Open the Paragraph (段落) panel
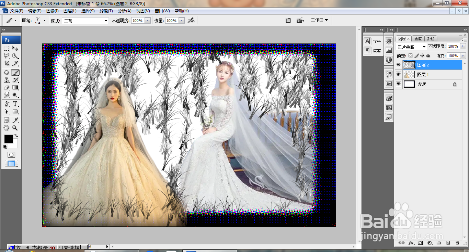The width and height of the screenshot is (469, 252). pyautogui.click(x=373, y=50)
